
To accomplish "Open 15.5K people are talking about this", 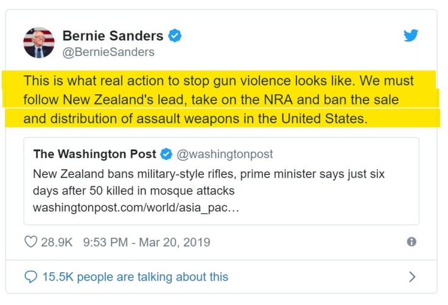I will (135, 276).
